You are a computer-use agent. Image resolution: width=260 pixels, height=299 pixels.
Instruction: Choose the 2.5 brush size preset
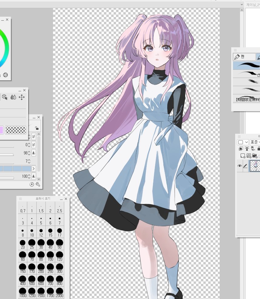click(59, 208)
